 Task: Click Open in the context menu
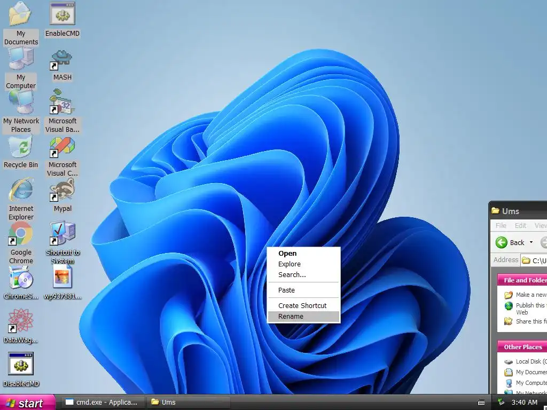pos(303,254)
